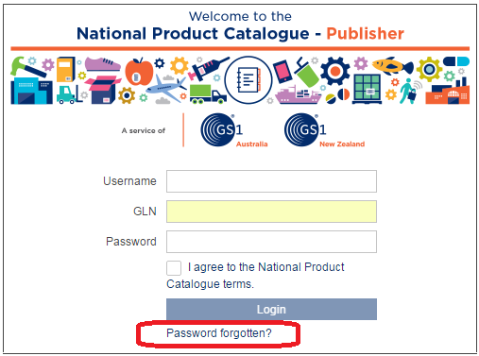Click the GS1 New Zealand logo

point(324,130)
